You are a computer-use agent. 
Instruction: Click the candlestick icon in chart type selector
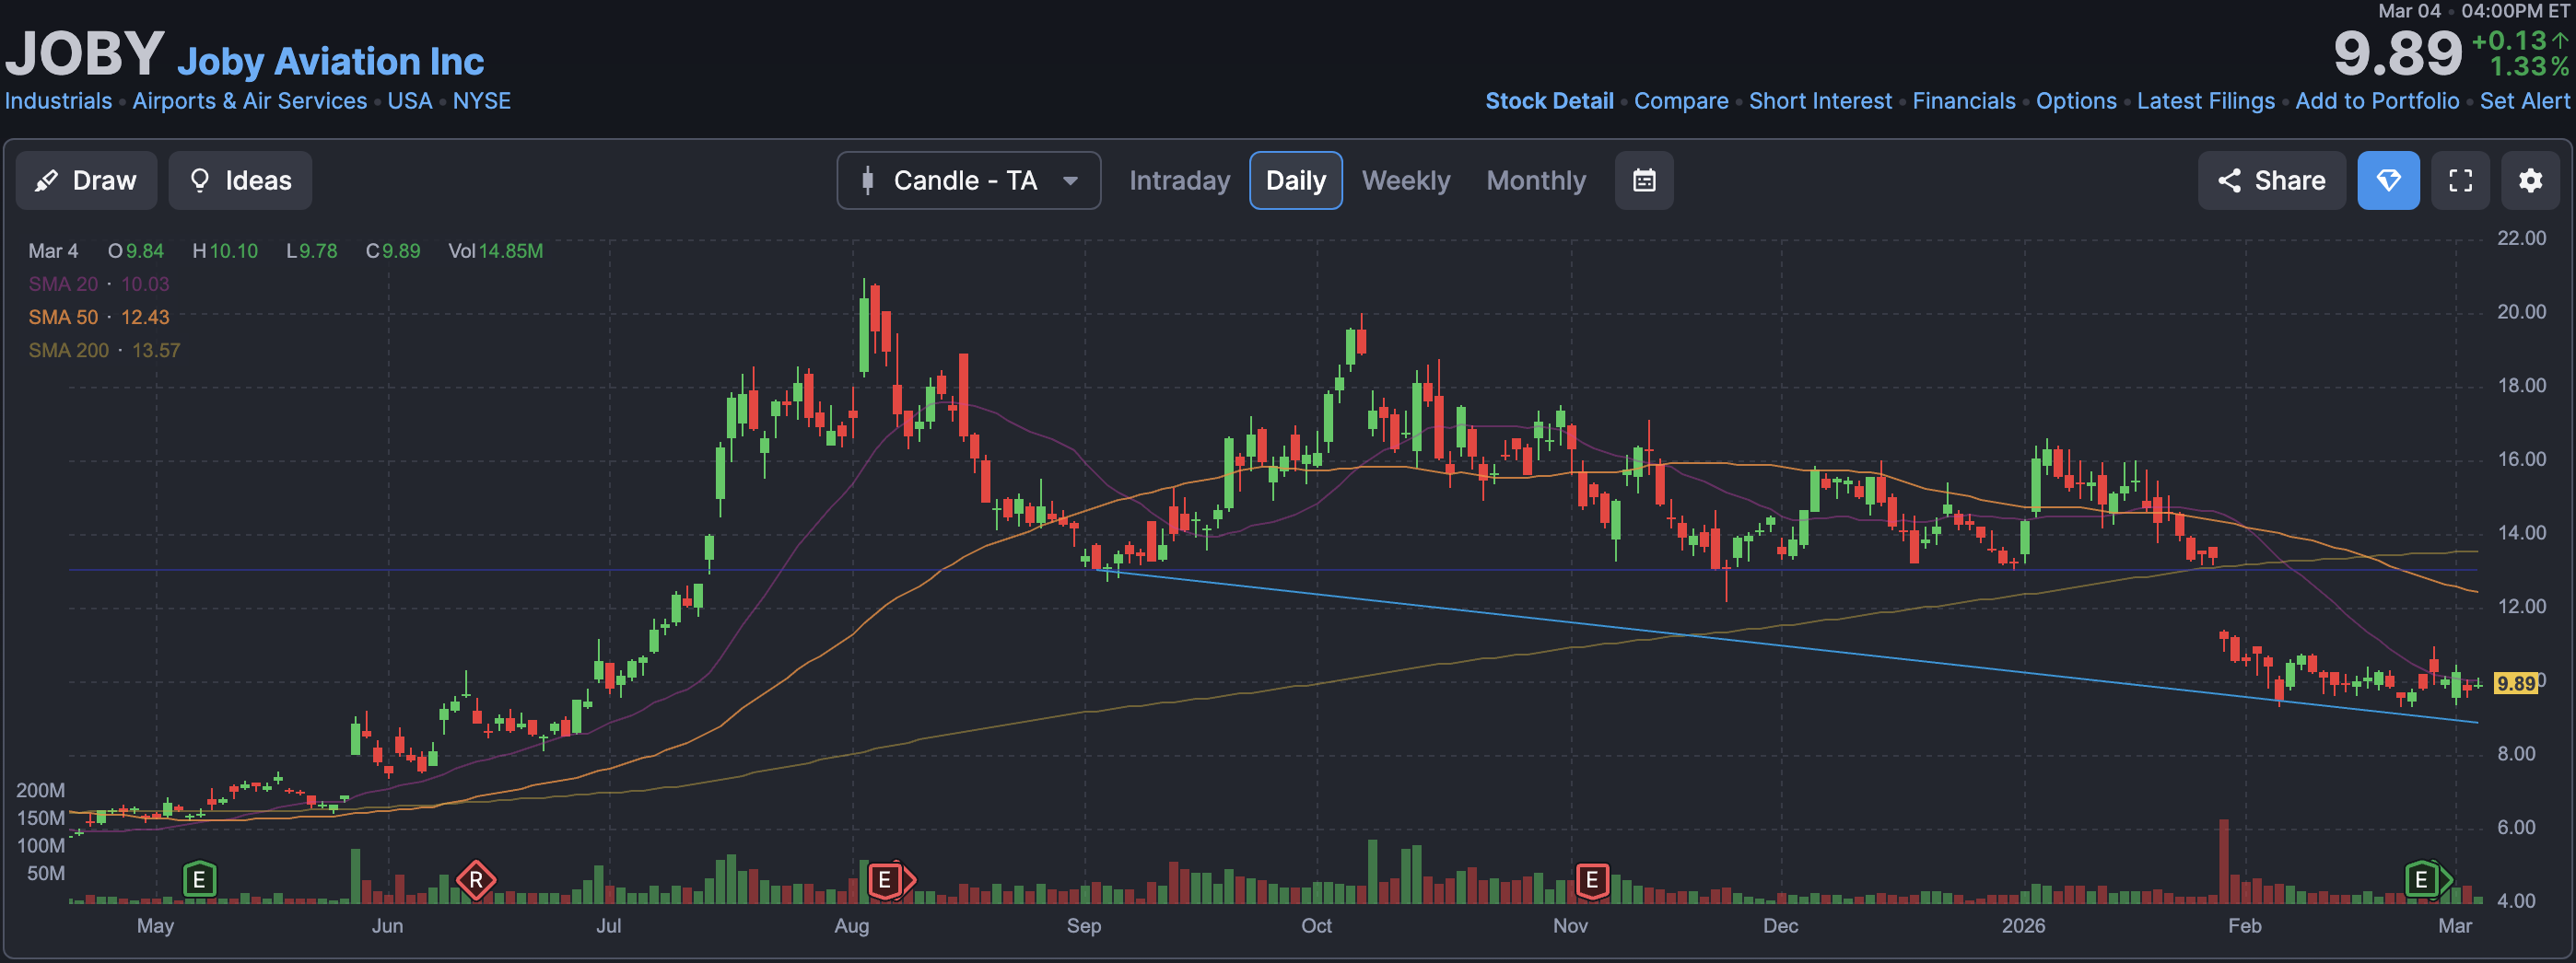tap(867, 180)
